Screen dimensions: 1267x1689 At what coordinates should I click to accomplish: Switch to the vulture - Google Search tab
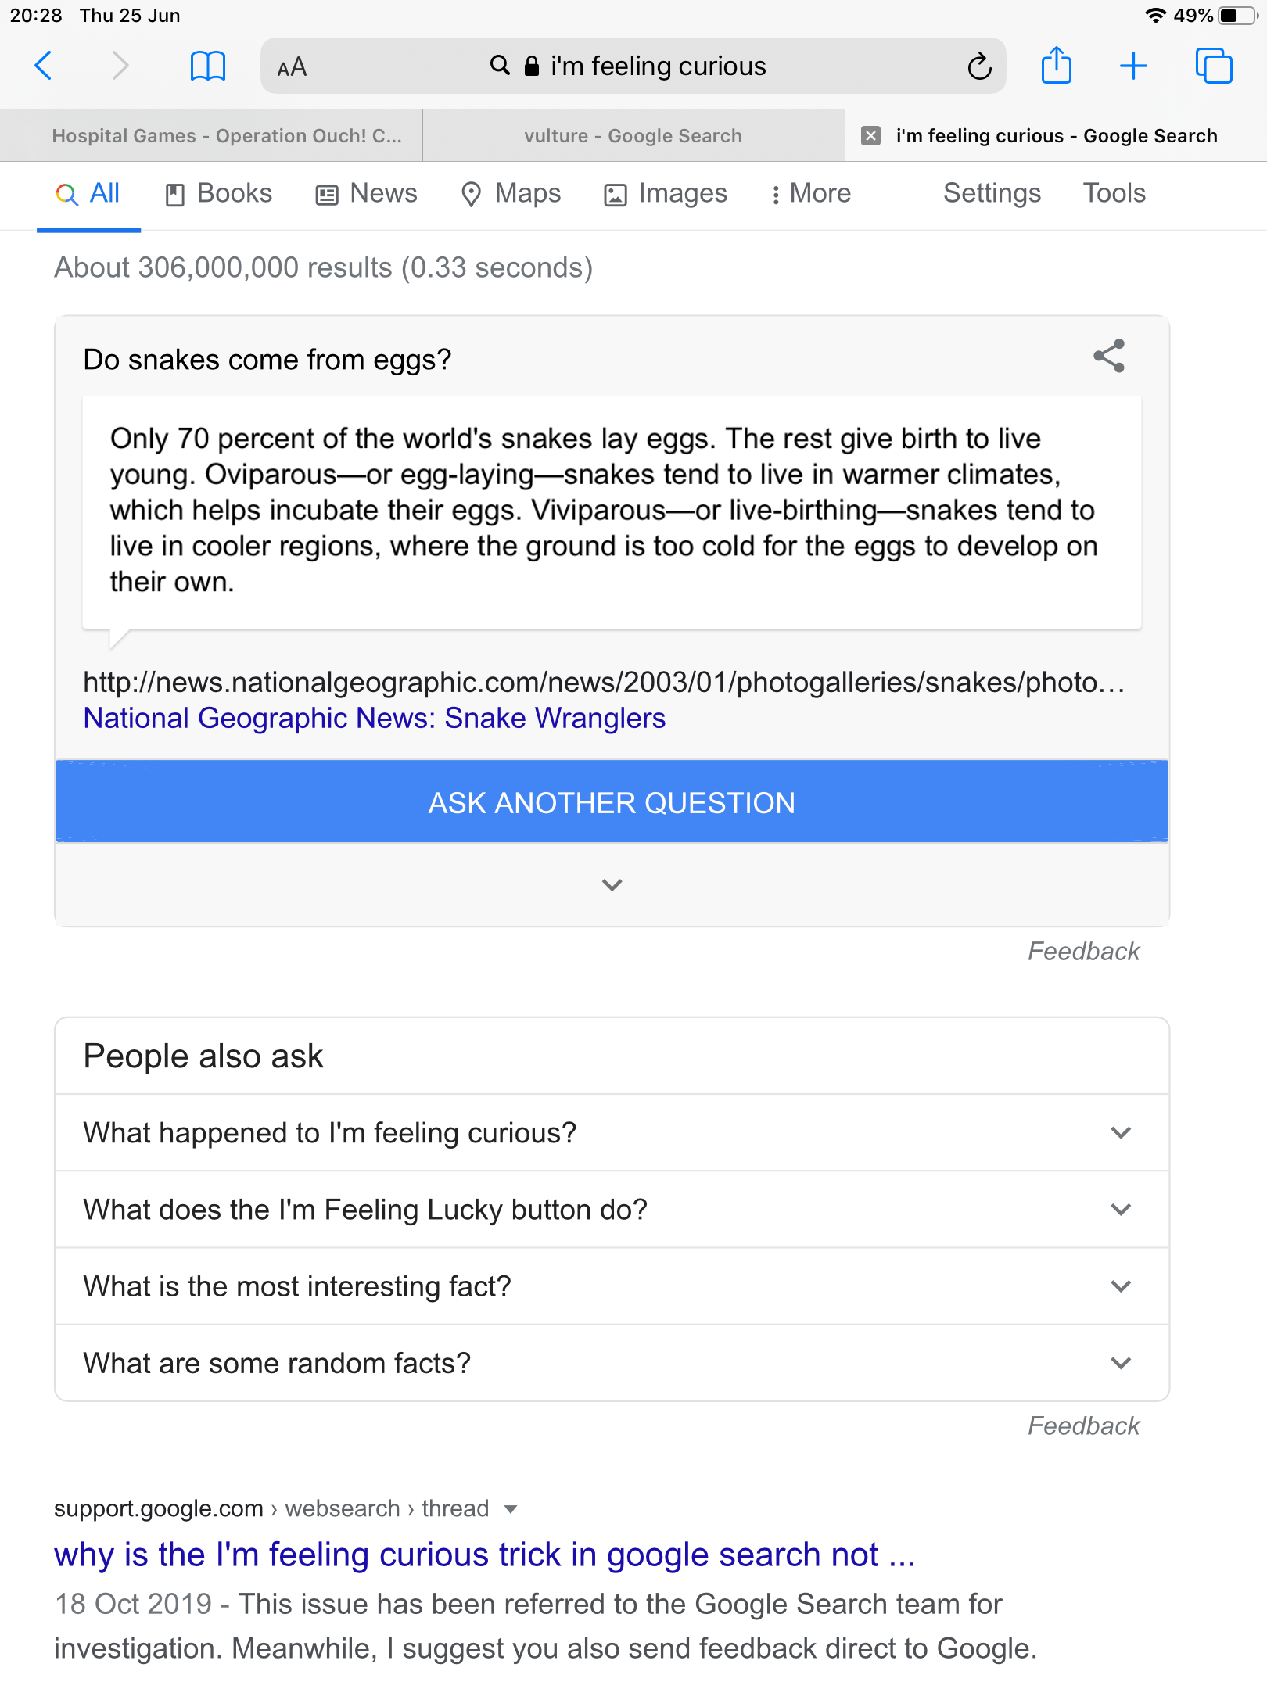pos(633,136)
